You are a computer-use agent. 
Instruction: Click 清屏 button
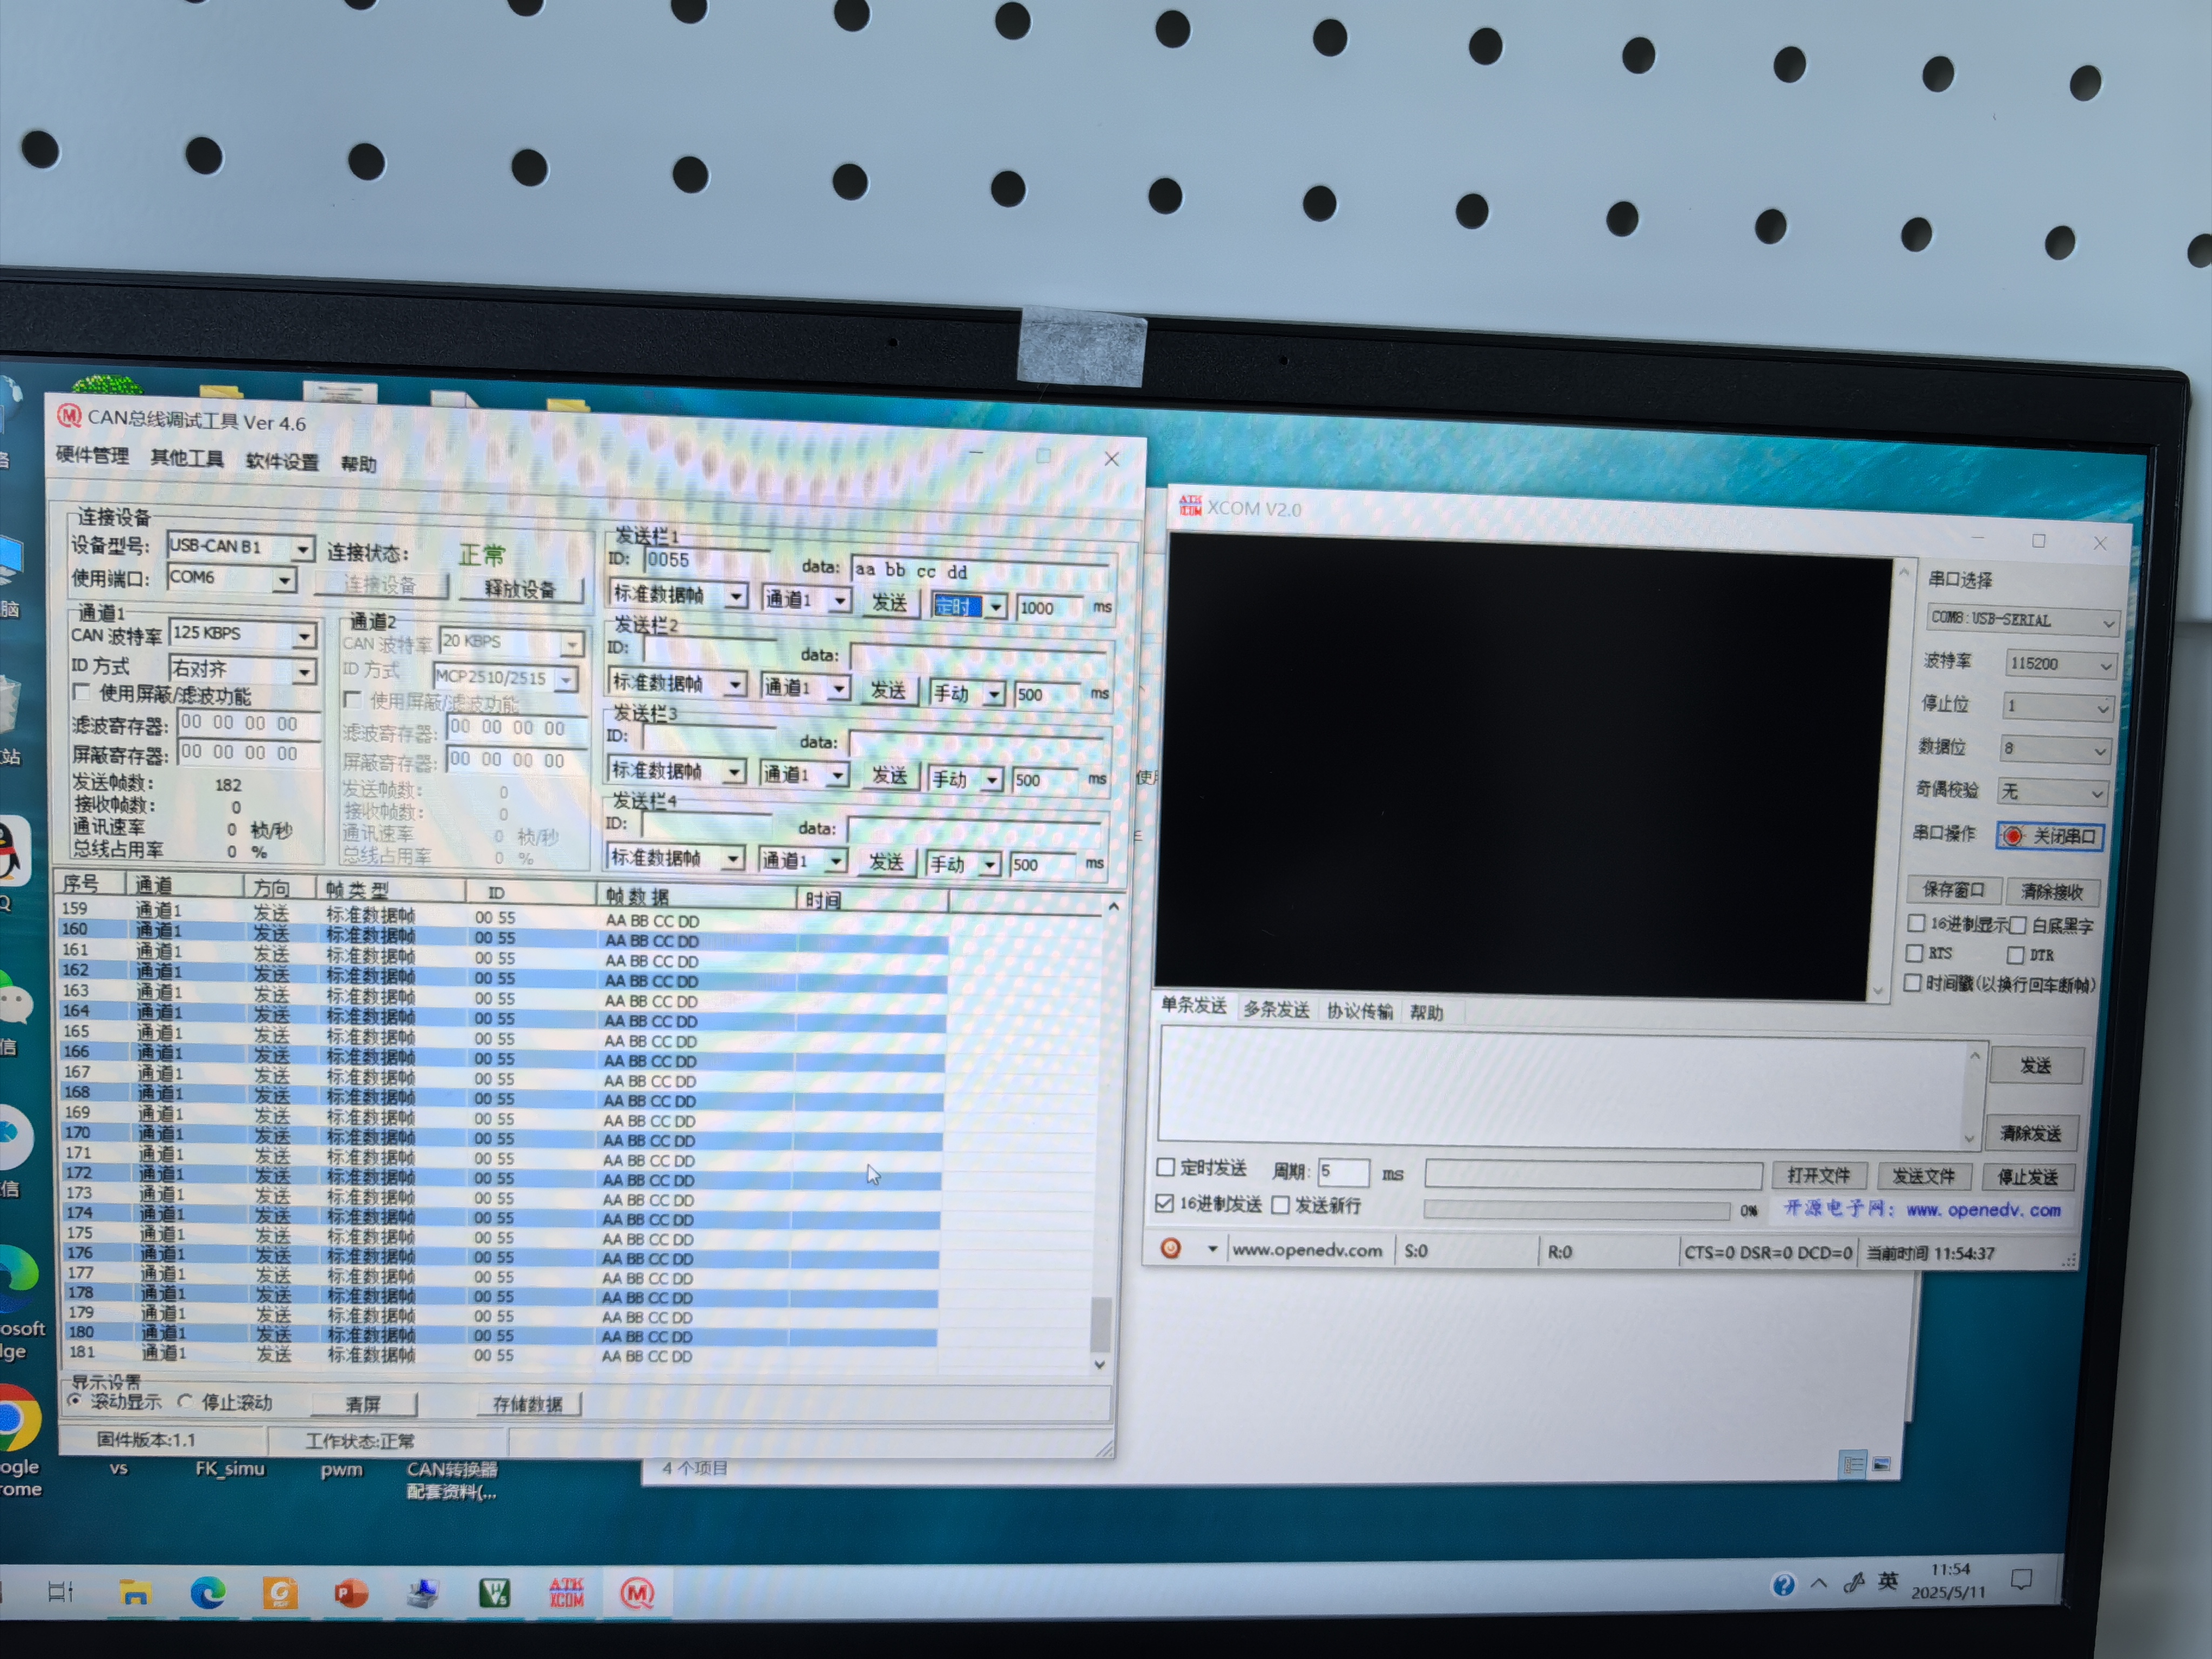pyautogui.click(x=363, y=1404)
